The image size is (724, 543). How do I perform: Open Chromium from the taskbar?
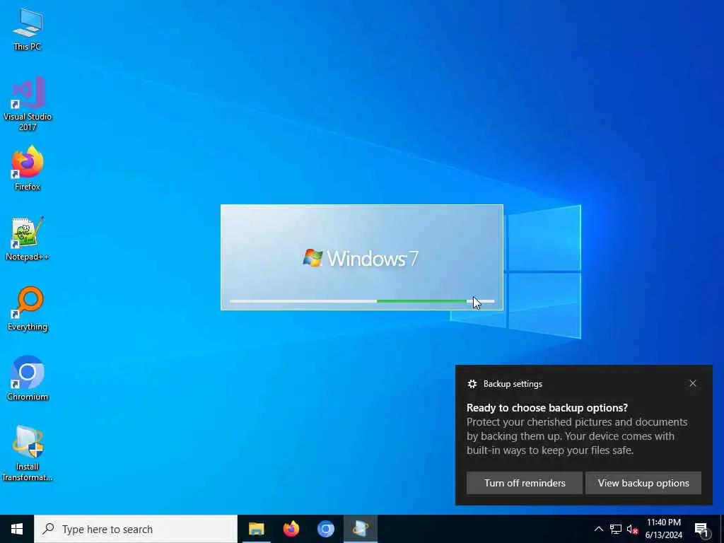pyautogui.click(x=325, y=529)
